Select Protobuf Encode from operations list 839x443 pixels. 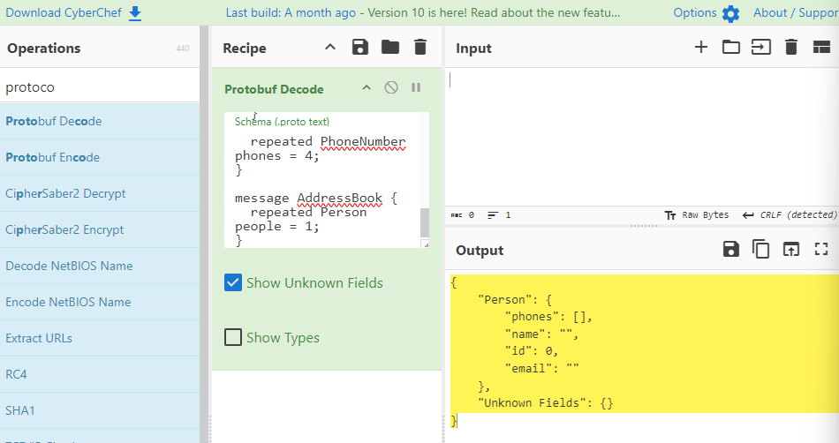click(53, 157)
